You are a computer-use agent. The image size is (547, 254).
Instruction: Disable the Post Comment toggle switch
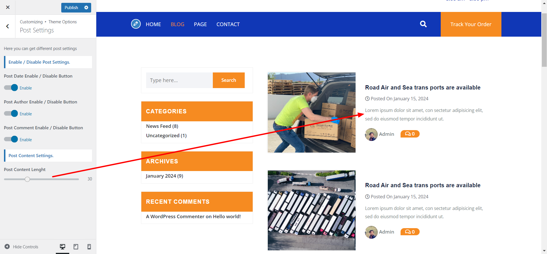11,140
